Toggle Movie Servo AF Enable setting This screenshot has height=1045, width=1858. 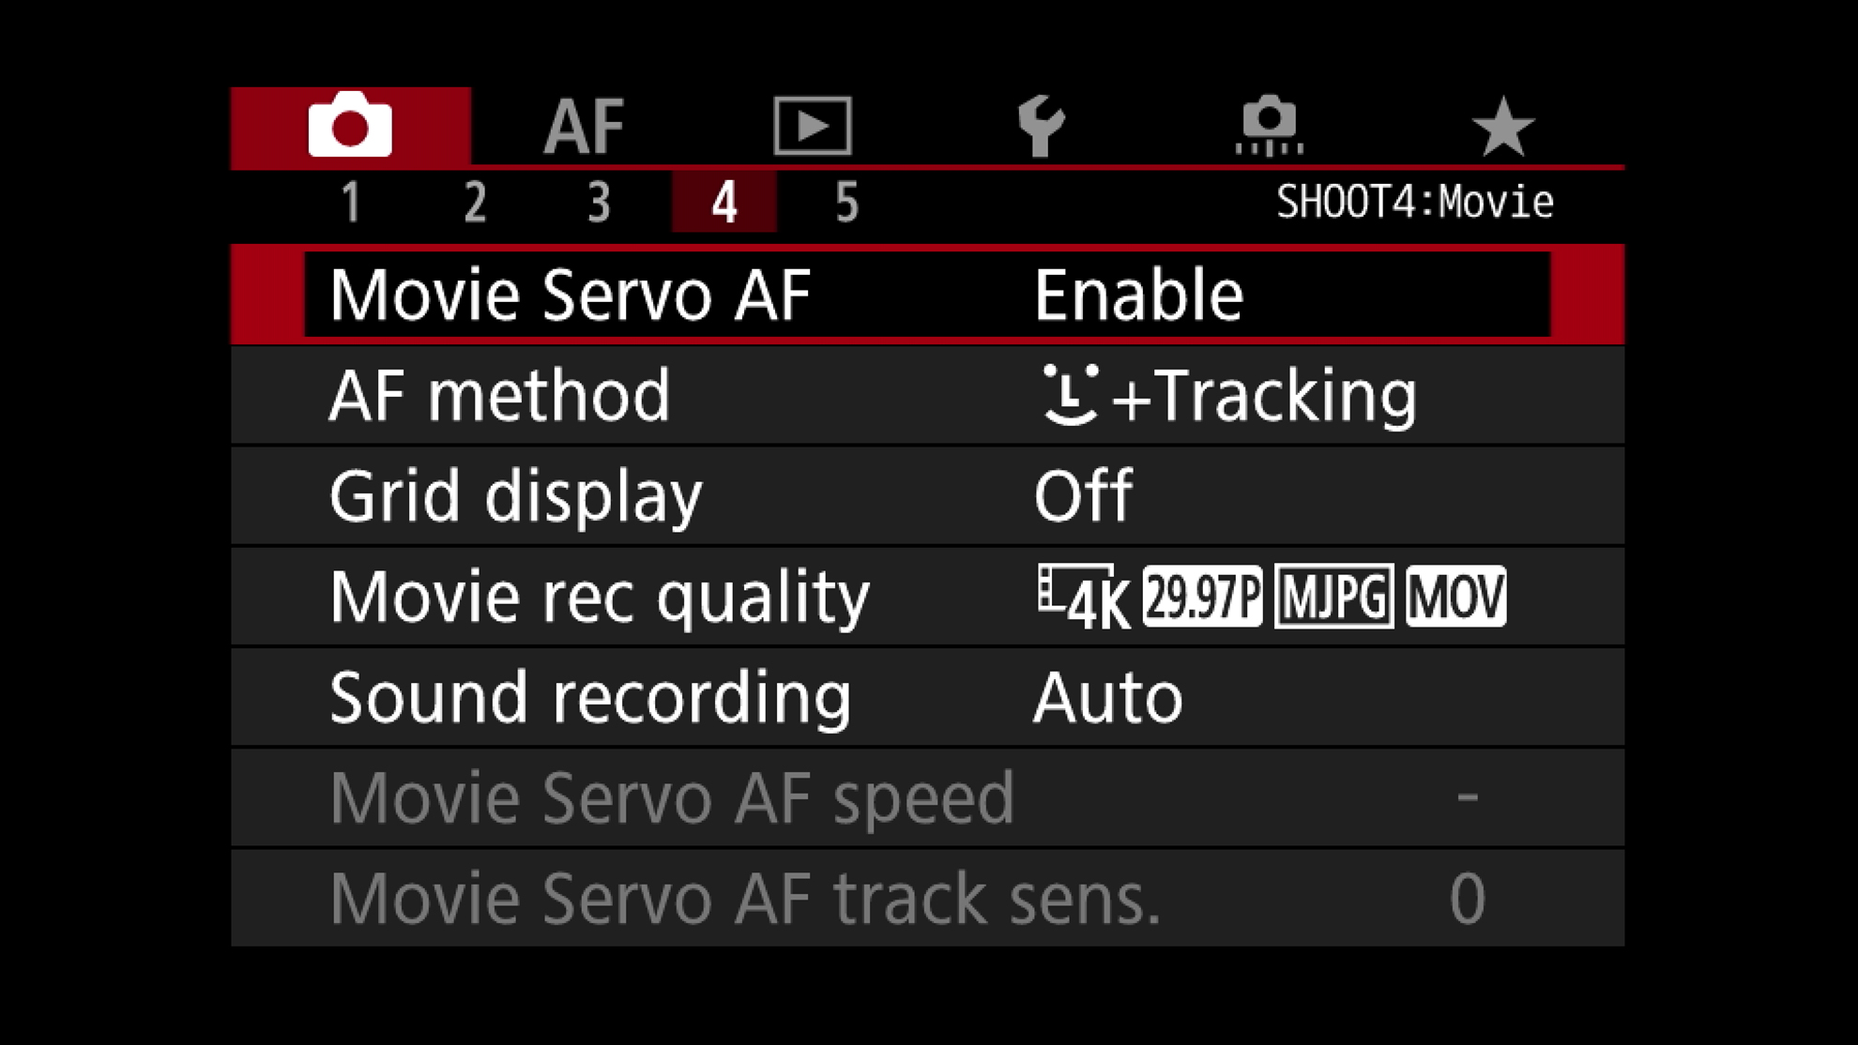pyautogui.click(x=1138, y=295)
